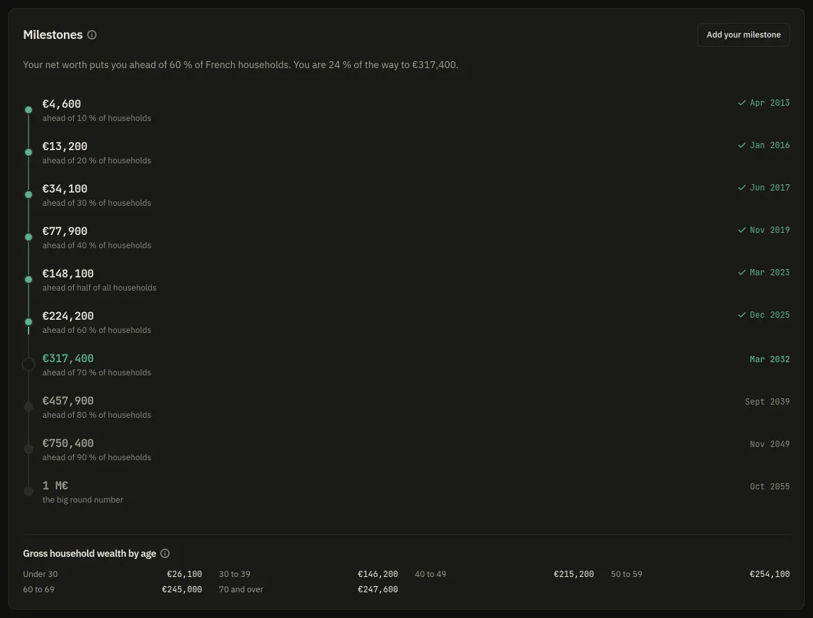
Task: Click the timeline dot for €77,900
Action: (x=29, y=237)
